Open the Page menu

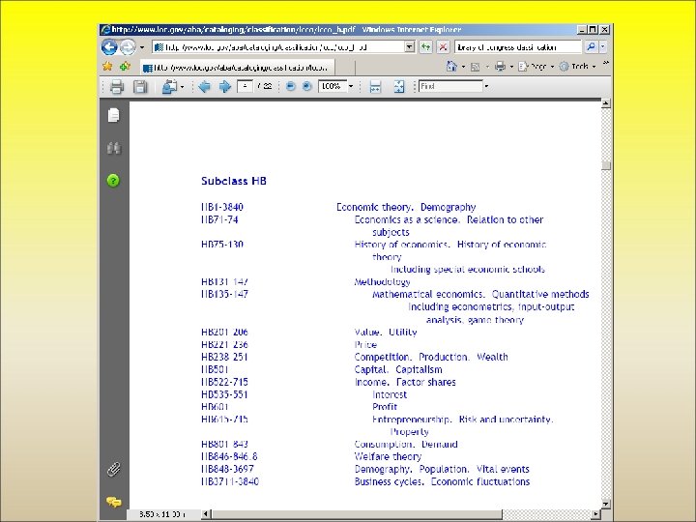point(536,67)
